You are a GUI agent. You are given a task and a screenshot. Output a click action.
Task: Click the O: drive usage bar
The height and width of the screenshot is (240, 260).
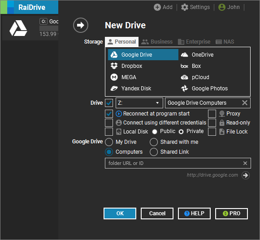pyautogui.click(x=49, y=28)
